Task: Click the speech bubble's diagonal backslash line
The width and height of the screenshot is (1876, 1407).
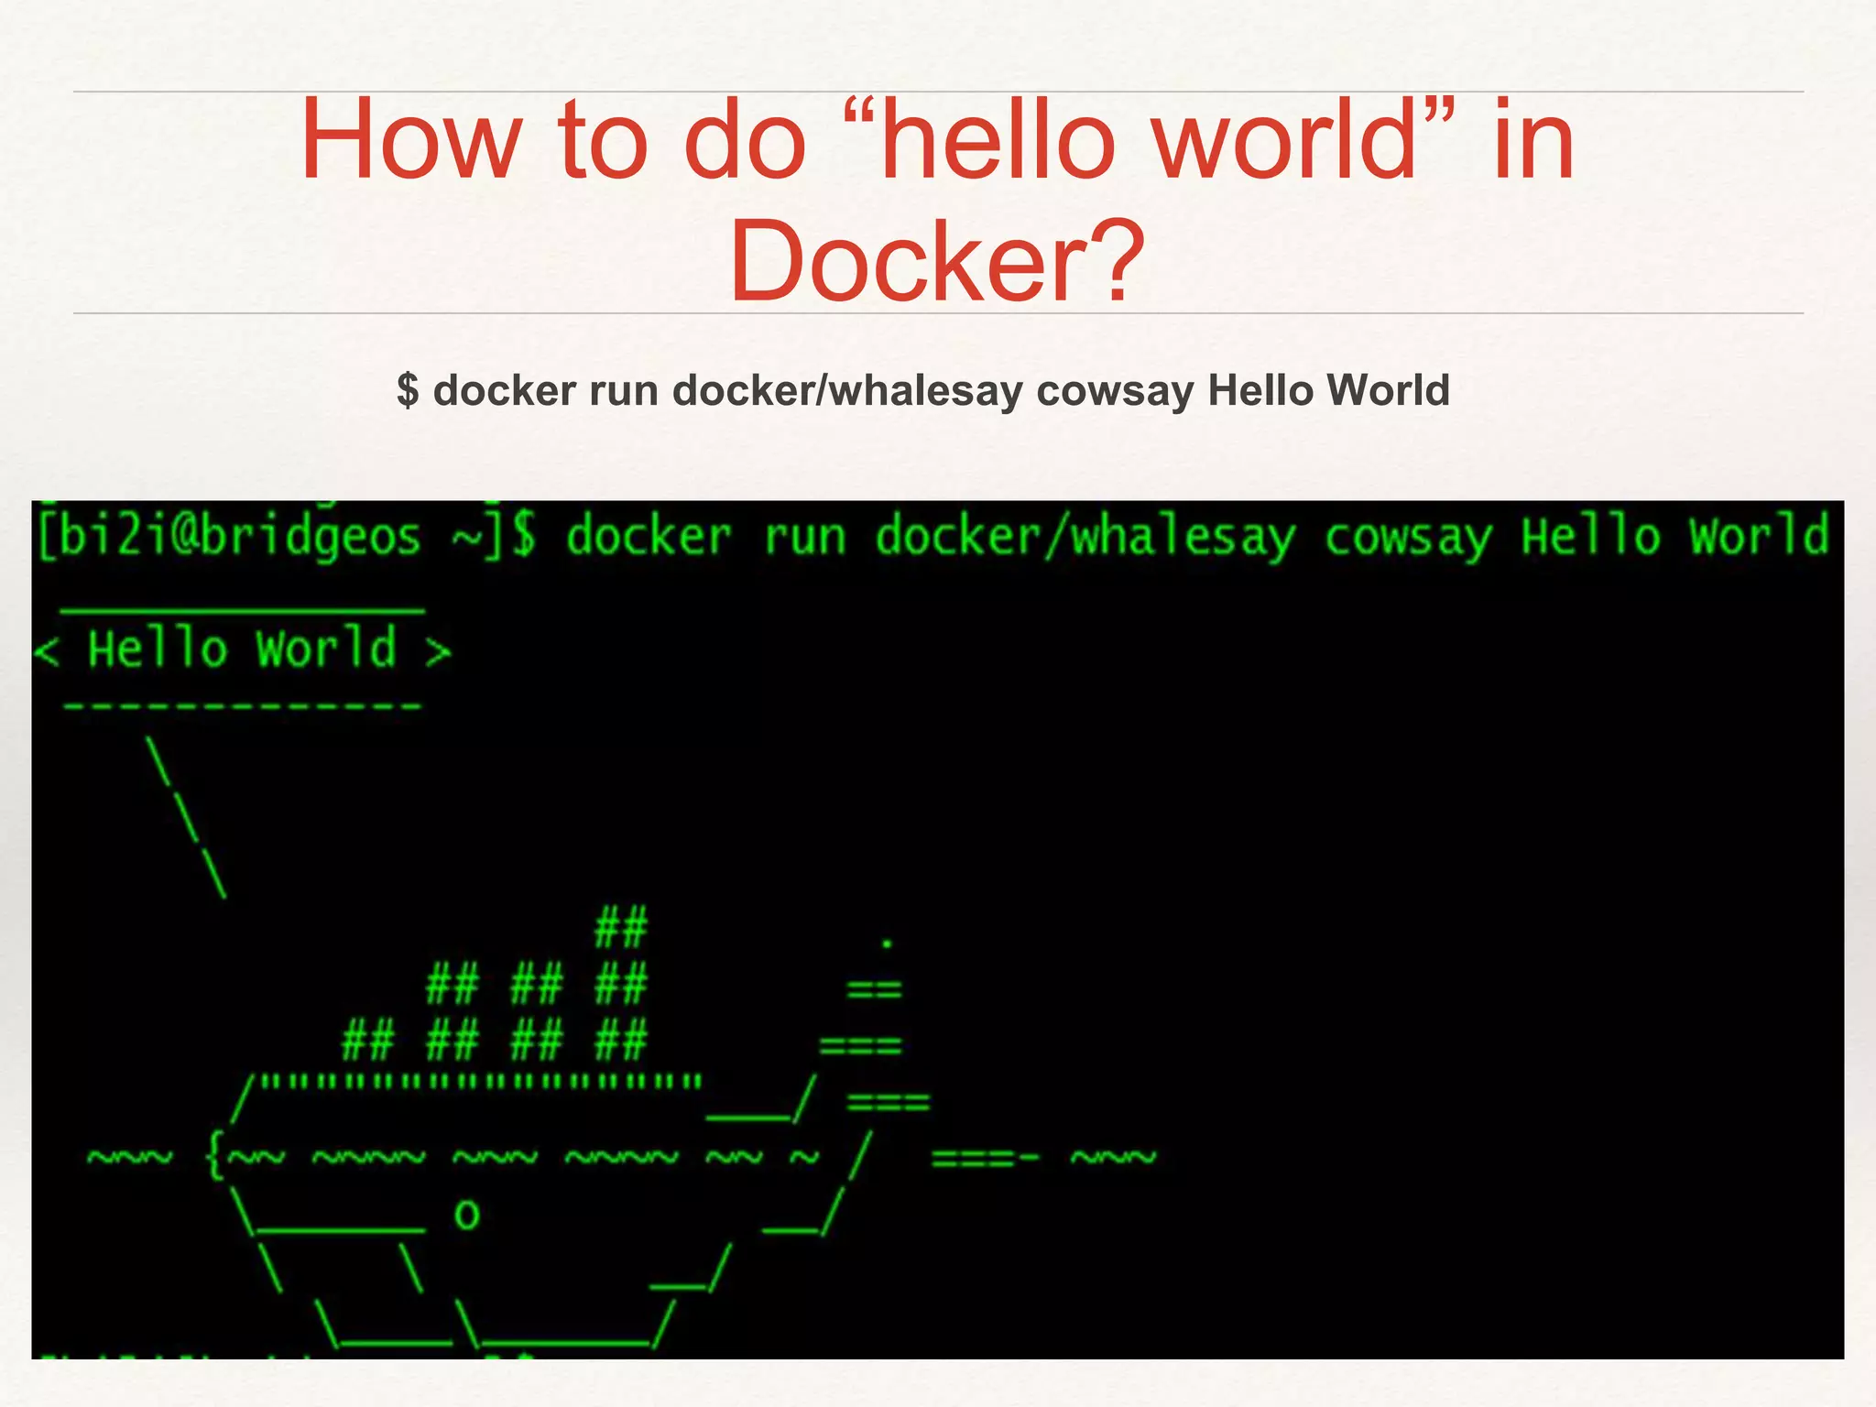Action: click(187, 817)
